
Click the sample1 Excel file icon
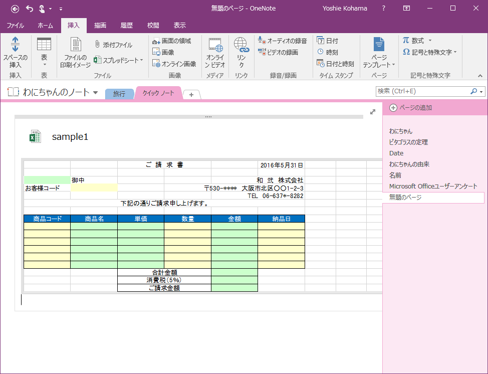(35, 136)
